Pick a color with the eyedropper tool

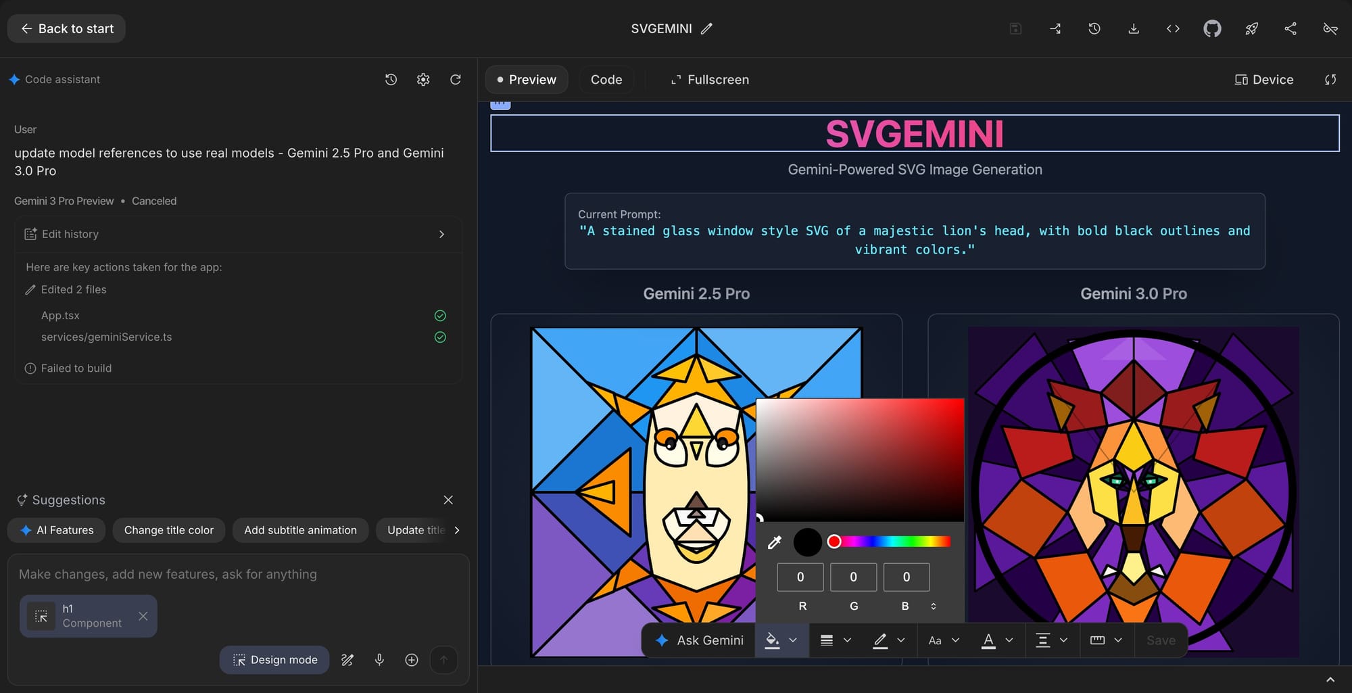coord(775,542)
